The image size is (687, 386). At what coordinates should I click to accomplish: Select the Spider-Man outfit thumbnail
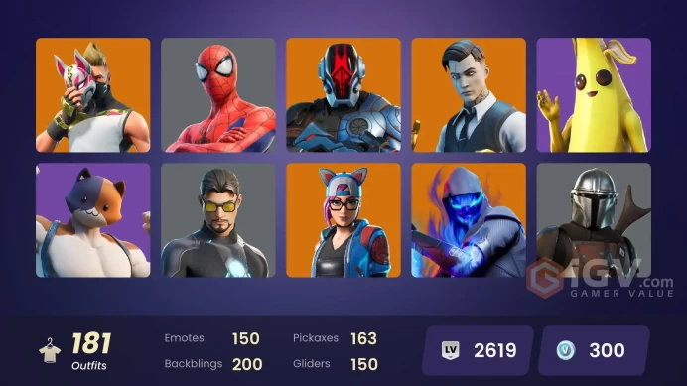(218, 95)
